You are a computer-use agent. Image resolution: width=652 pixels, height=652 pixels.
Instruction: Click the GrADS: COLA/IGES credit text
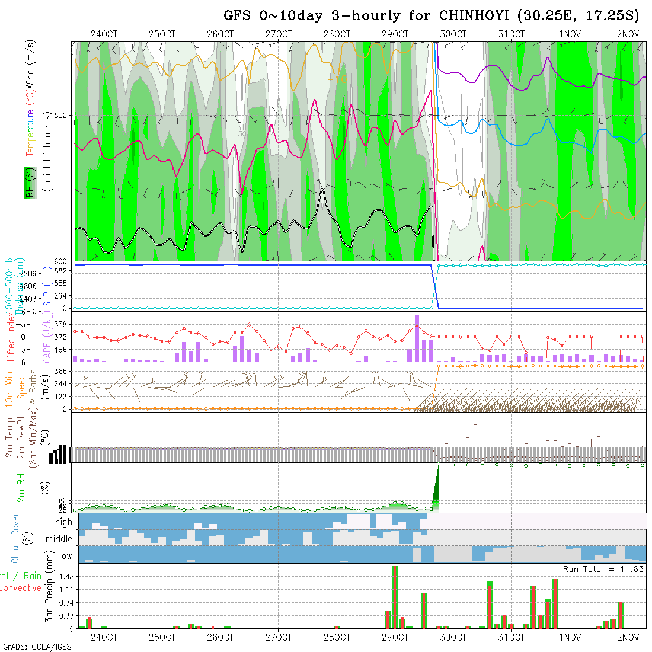pyautogui.click(x=37, y=647)
